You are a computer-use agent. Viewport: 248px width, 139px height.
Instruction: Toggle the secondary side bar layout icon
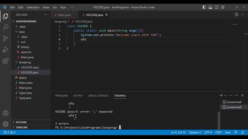[x=216, y=7]
